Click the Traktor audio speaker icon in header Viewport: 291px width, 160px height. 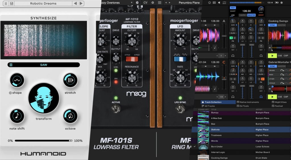[x=219, y=3]
